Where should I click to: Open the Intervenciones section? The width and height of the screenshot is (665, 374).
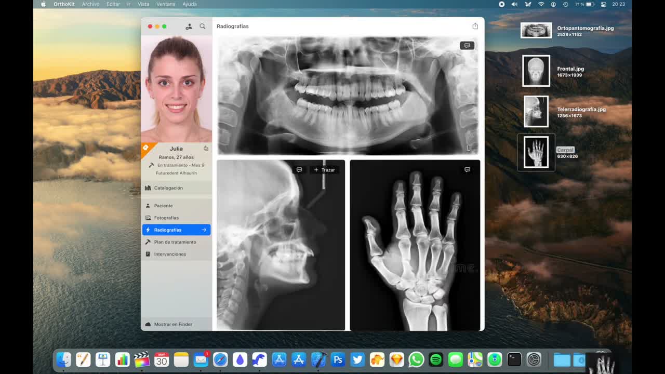176,254
